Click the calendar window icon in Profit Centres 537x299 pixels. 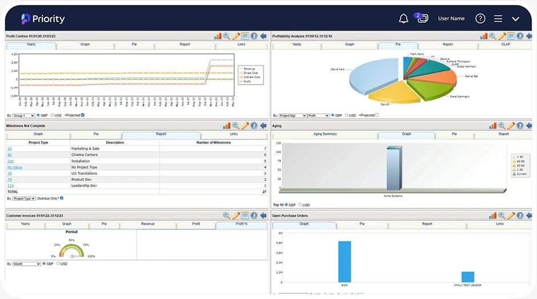point(245,36)
